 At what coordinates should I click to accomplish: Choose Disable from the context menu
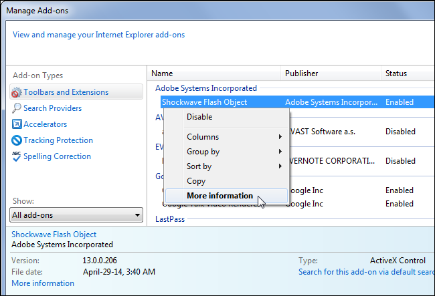199,117
